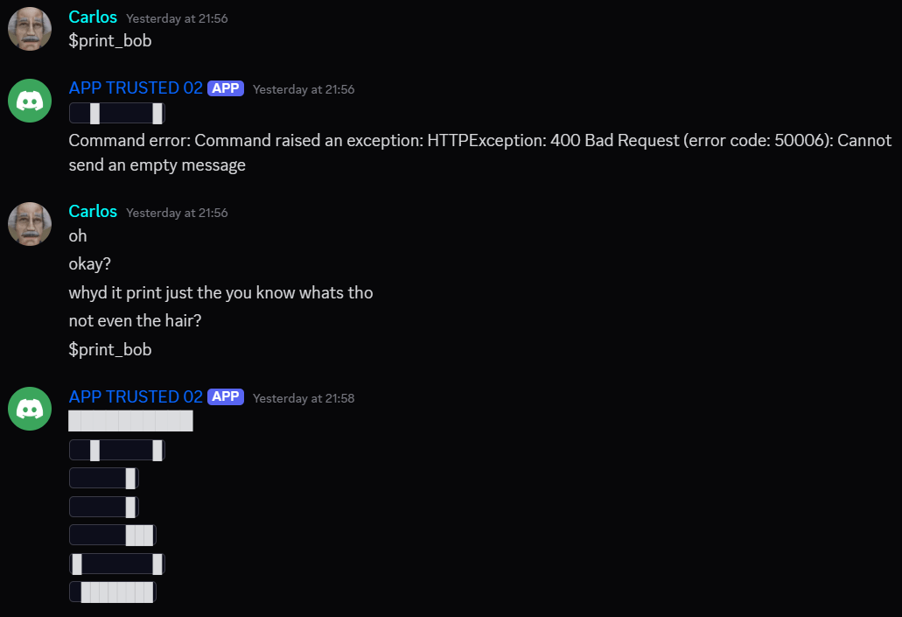
Task: Click Carlos's avatar beside the topmost $print_bob message
Action: [30, 30]
